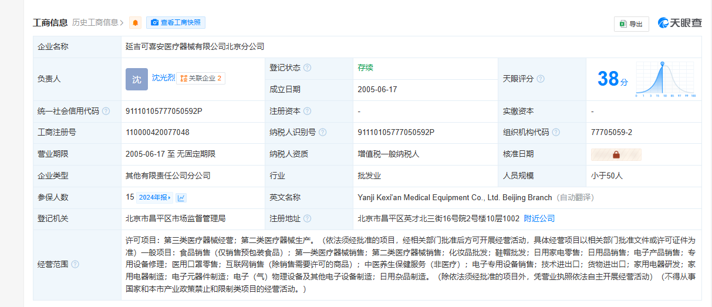
Task: Open 关联企业 2 tag
Action: (x=201, y=78)
